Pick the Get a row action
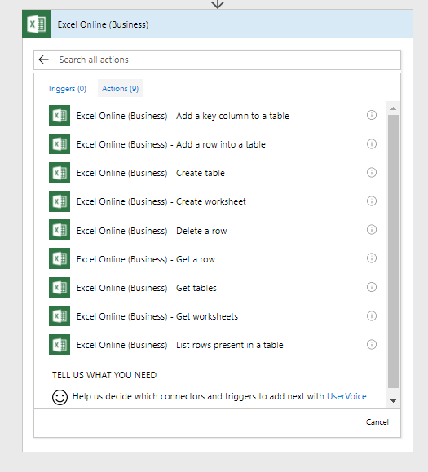 (x=146, y=259)
